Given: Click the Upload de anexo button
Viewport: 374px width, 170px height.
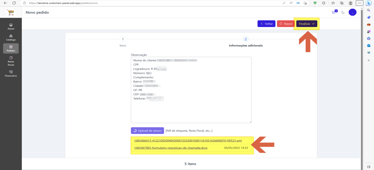Looking at the screenshot, I should [x=147, y=130].
